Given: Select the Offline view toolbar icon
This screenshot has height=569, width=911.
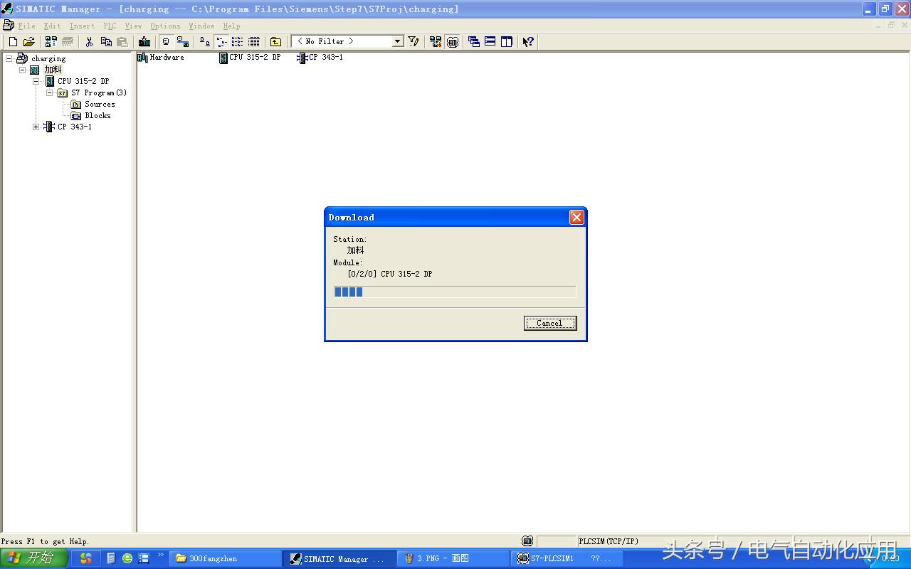Looking at the screenshot, I should pos(167,42).
